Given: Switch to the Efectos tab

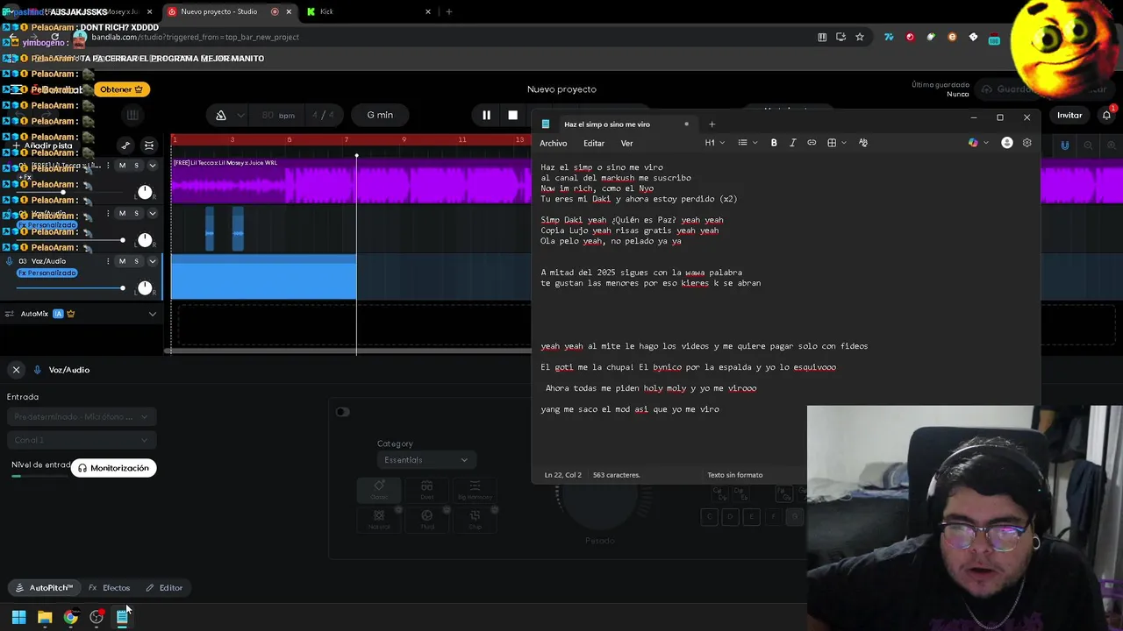Looking at the screenshot, I should click(x=110, y=588).
